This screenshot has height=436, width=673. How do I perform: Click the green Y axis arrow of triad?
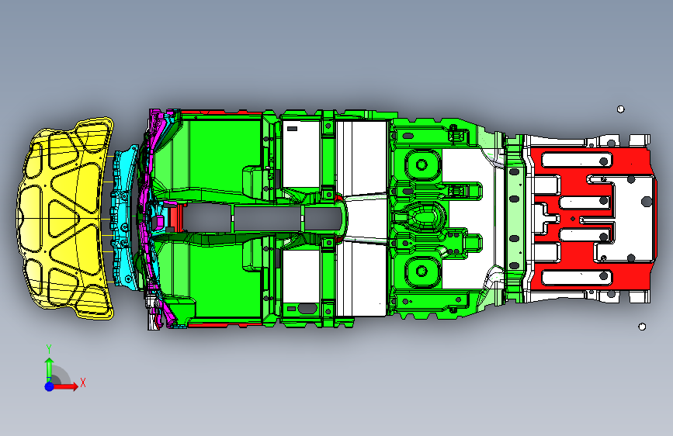click(x=50, y=369)
